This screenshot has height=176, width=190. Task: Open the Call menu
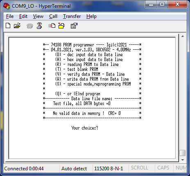[x=53, y=16]
